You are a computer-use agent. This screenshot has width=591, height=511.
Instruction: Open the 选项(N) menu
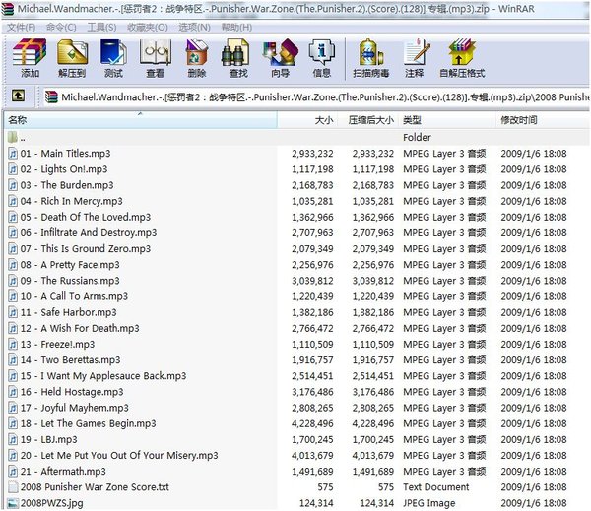[x=194, y=28]
